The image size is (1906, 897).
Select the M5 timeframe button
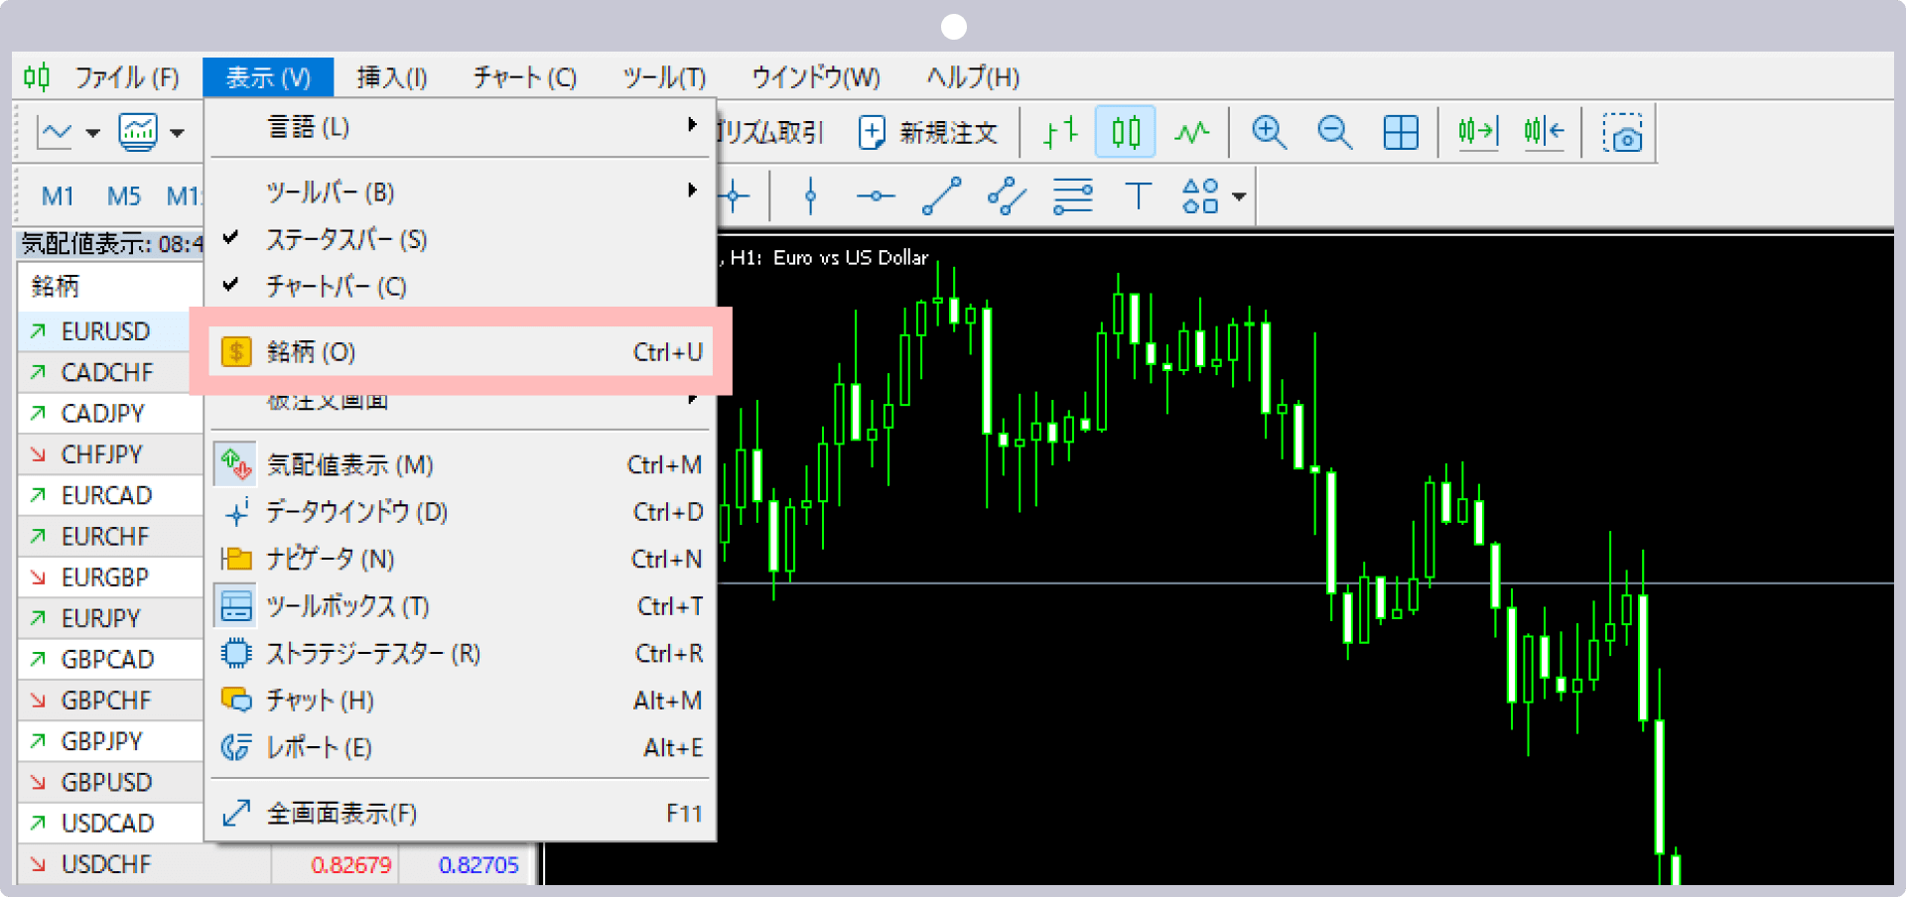pyautogui.click(x=124, y=196)
